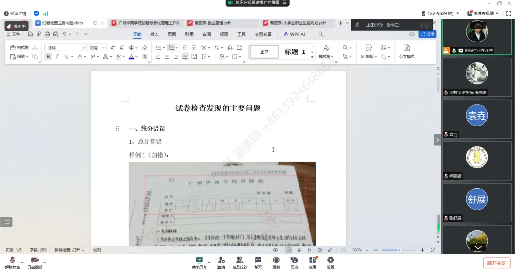Start screen sharing via 共享屏幕
The height and width of the screenshot is (272, 515).
(199, 262)
